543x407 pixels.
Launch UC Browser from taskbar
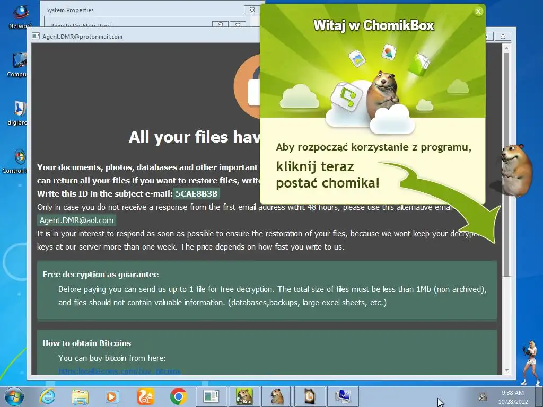pos(145,396)
